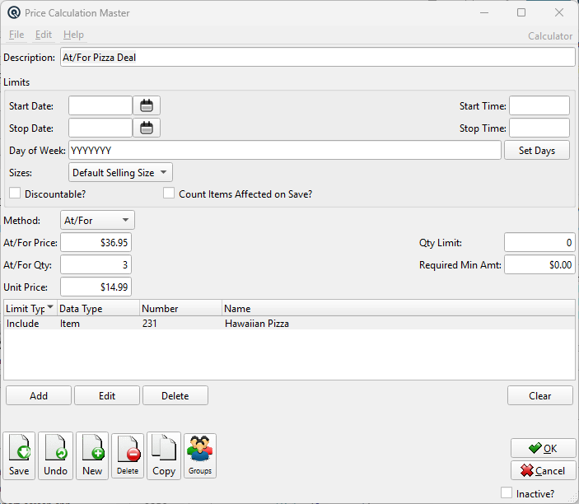Open the Limit Type column dropdown arrow

(50, 307)
